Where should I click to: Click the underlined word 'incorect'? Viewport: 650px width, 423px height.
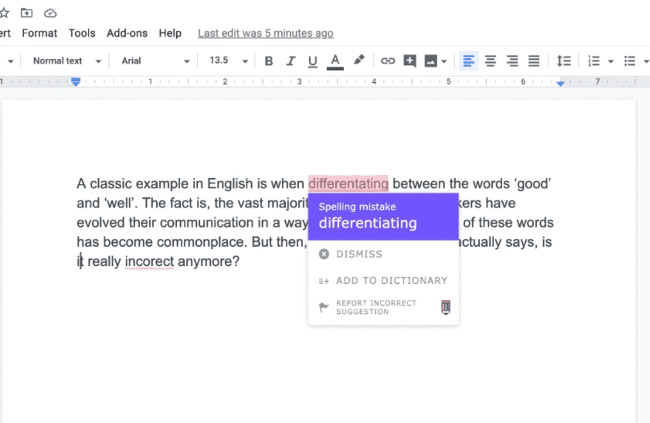[149, 262]
